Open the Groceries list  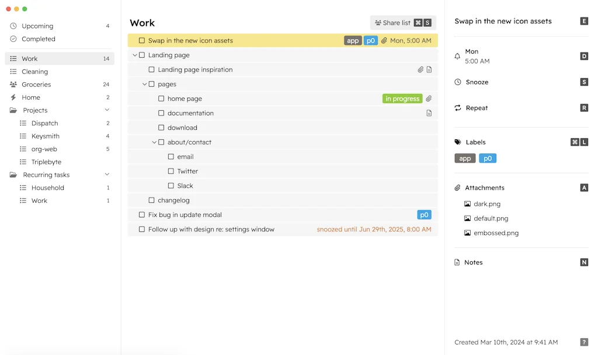[36, 85]
